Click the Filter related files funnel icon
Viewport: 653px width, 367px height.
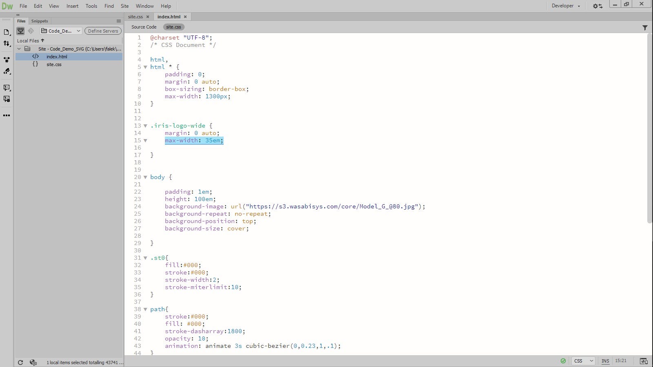tap(645, 28)
